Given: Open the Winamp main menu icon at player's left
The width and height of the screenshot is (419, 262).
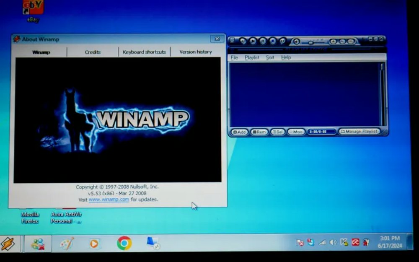Looking at the screenshot, I should tap(232, 40).
